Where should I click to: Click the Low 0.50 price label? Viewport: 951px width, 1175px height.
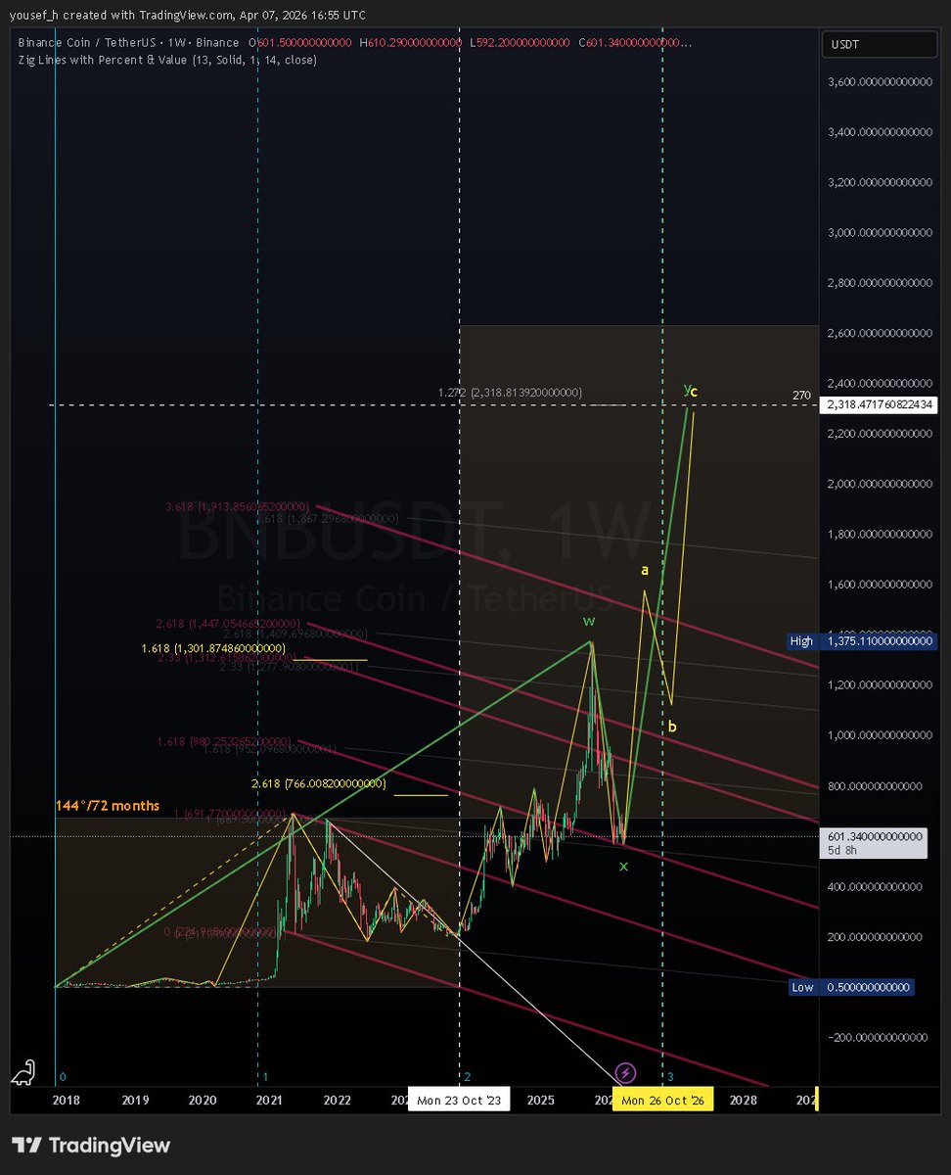coord(851,987)
